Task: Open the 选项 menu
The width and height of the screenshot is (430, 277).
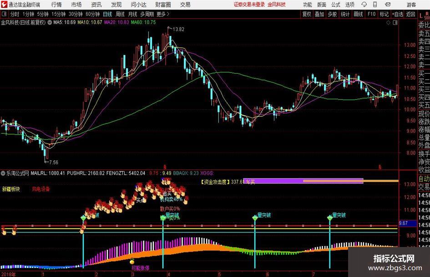Action: 349,5
